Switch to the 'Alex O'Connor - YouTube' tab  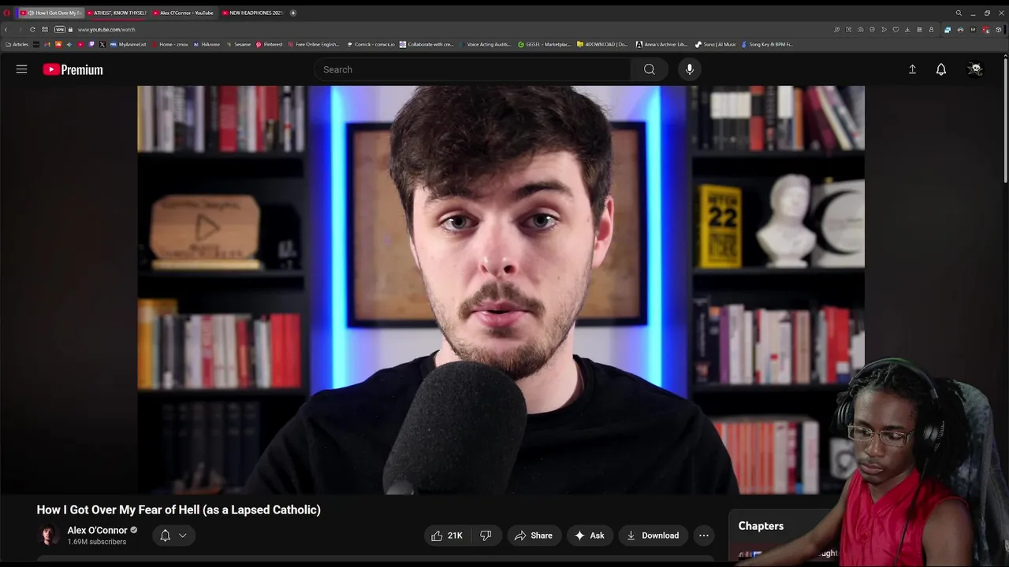[x=183, y=13]
